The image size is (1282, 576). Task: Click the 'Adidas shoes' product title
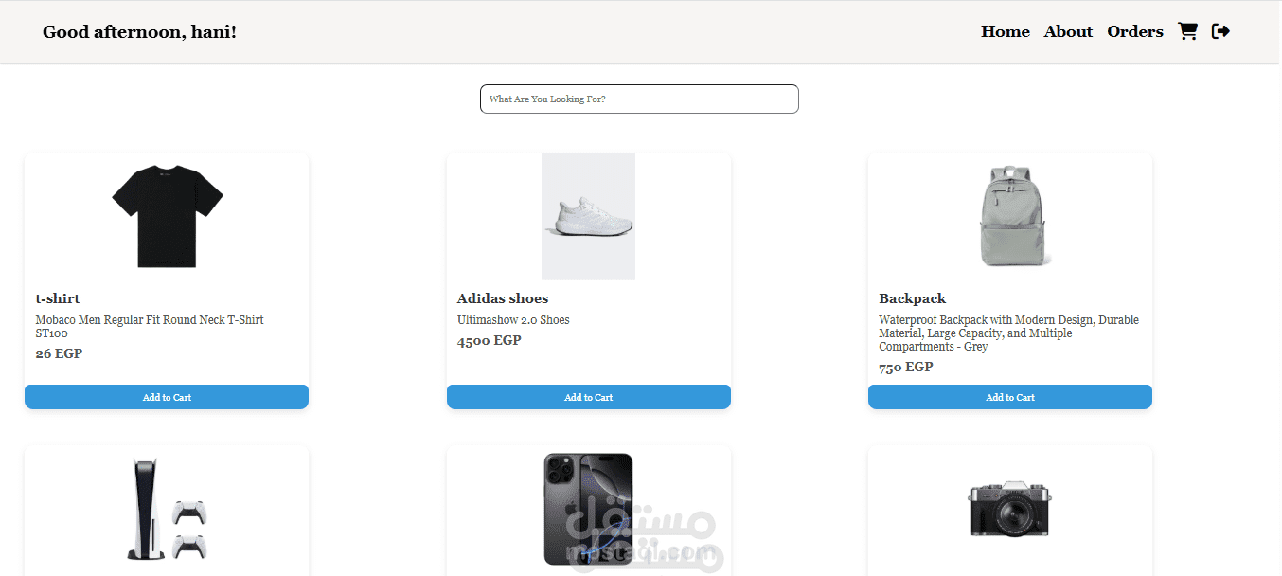pyautogui.click(x=503, y=298)
